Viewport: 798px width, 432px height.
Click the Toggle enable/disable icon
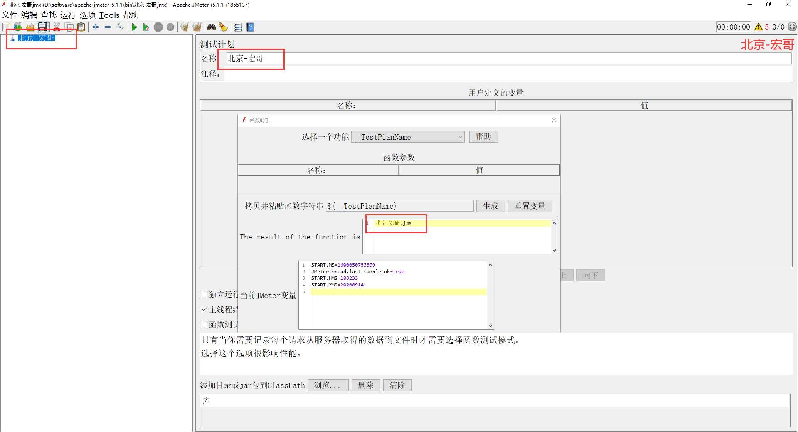120,27
